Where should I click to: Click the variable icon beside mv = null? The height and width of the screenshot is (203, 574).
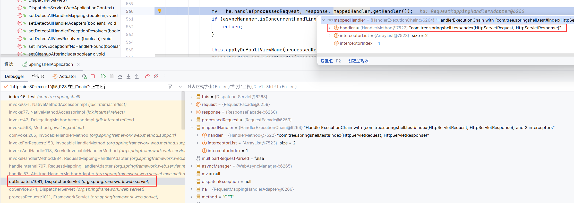198,174
